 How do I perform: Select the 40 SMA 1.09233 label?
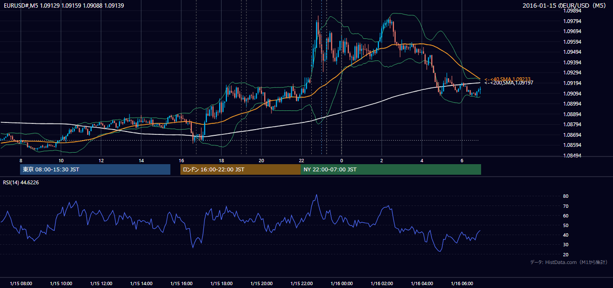(508, 79)
